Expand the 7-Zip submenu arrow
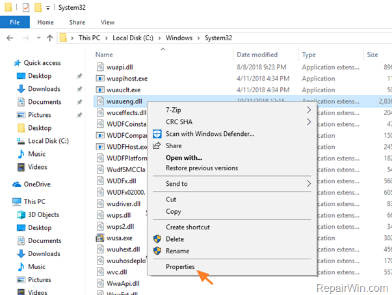 309,110
